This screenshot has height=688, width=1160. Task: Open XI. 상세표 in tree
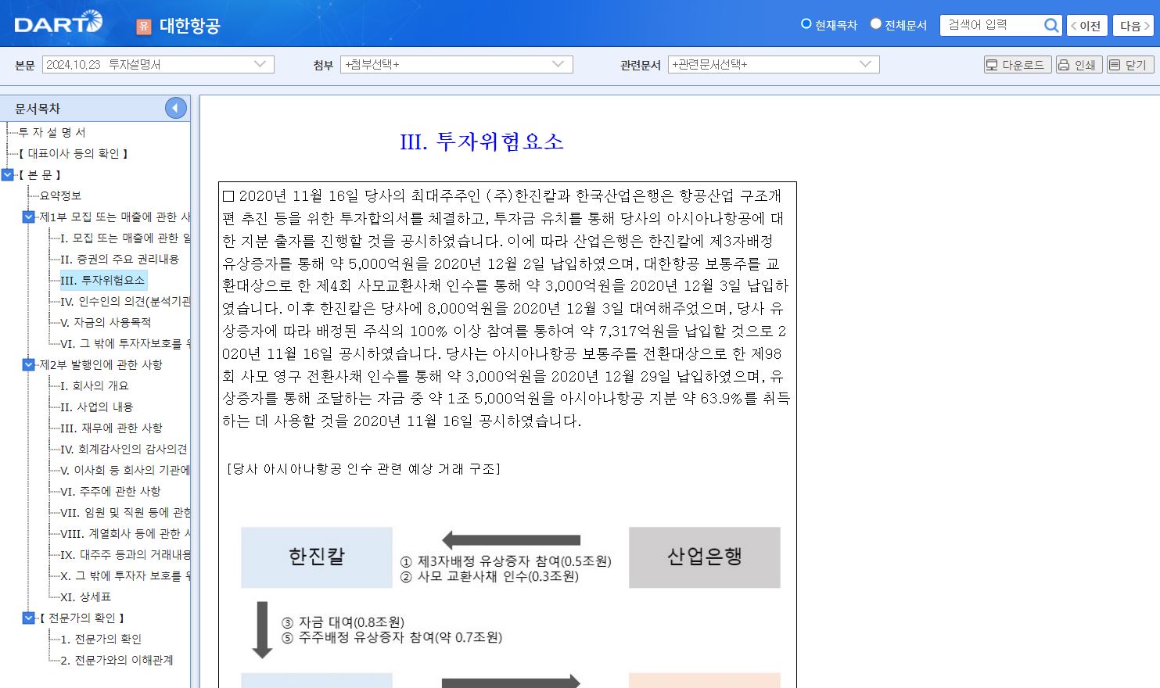pos(86,597)
